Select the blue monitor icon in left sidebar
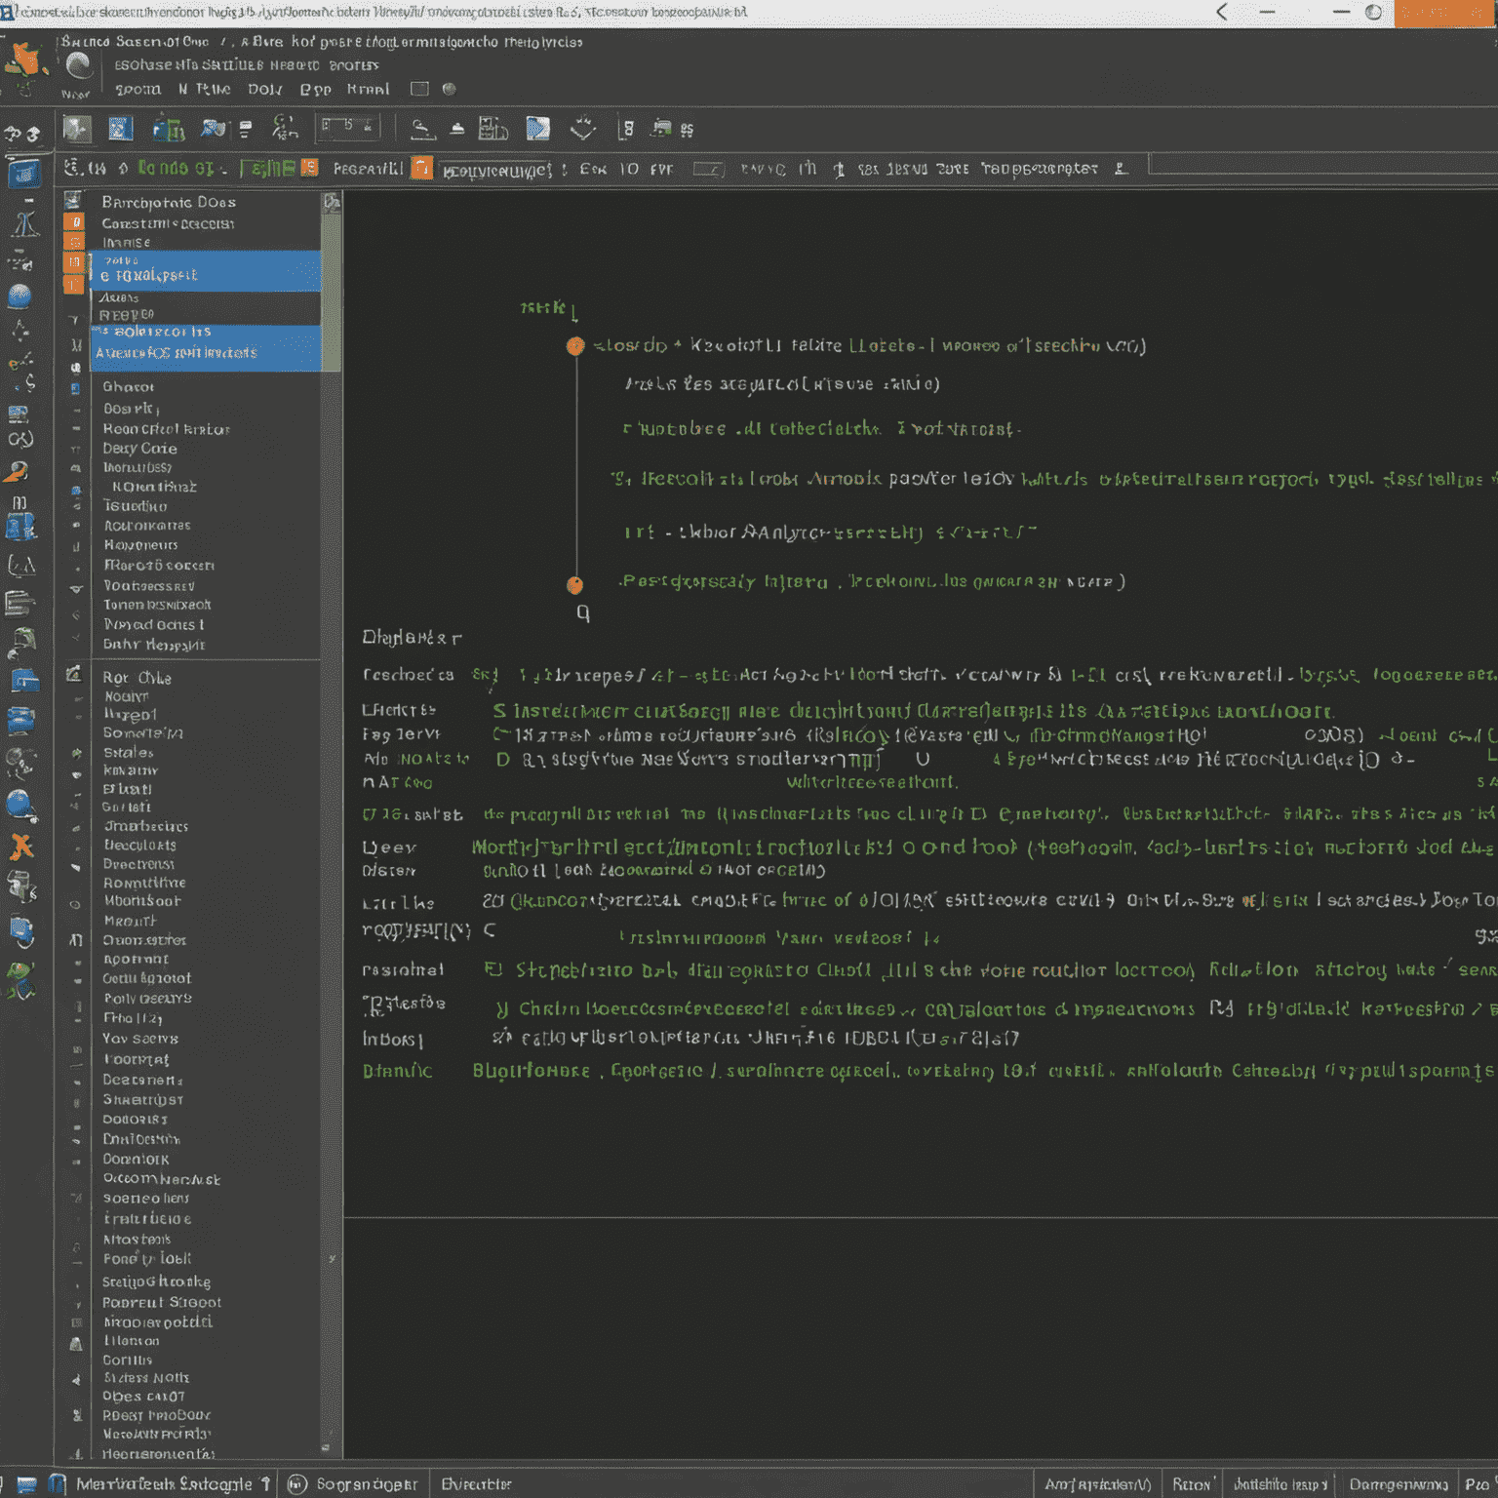This screenshot has width=1498, height=1498. point(24,174)
